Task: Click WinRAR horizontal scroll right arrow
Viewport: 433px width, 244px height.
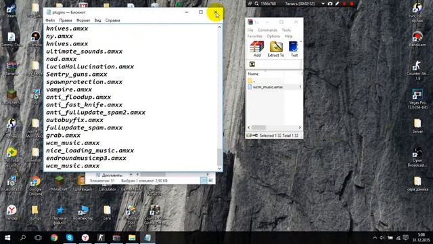Action: [x=300, y=127]
